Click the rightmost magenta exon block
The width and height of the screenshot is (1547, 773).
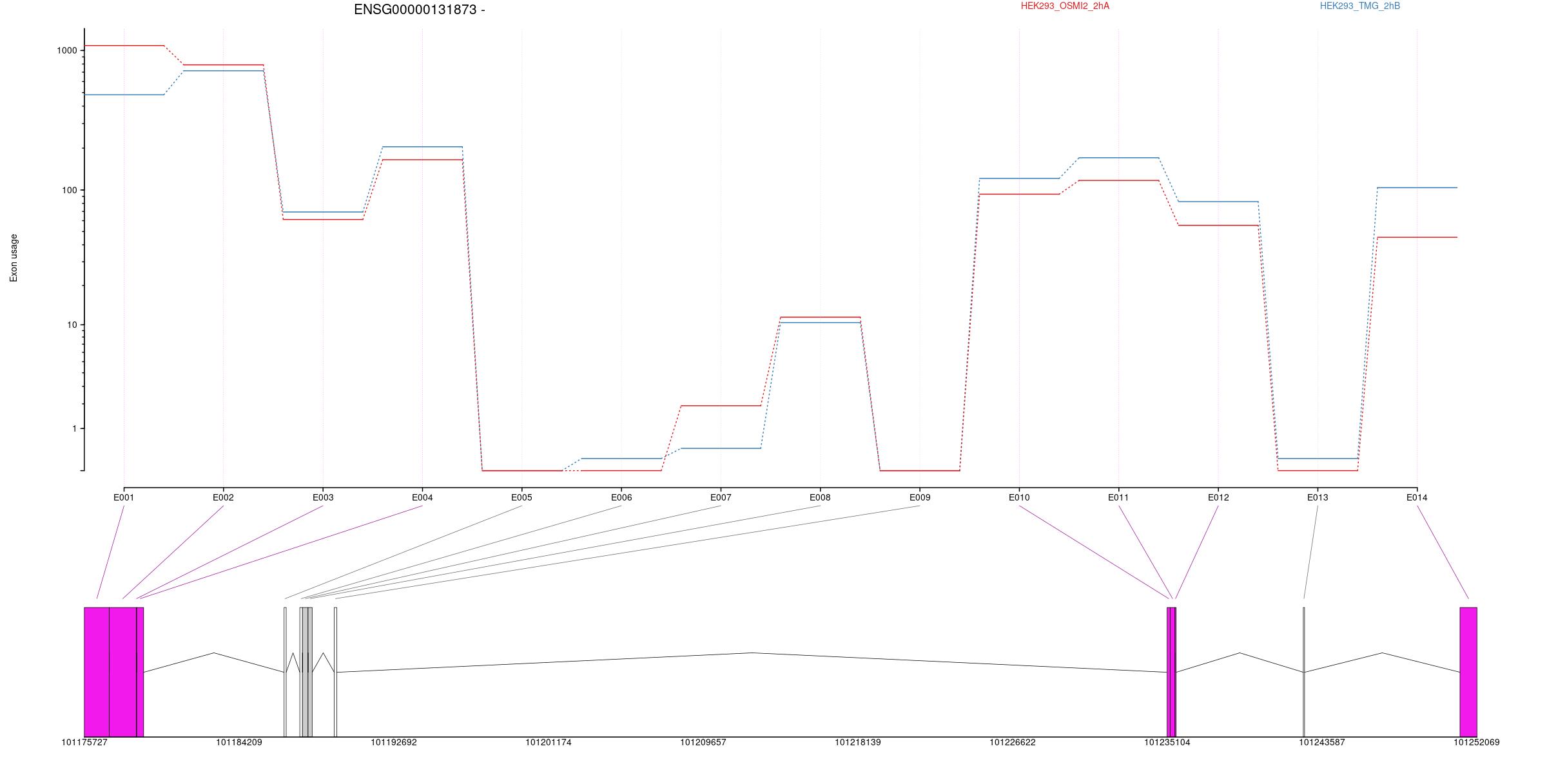tap(1468, 672)
